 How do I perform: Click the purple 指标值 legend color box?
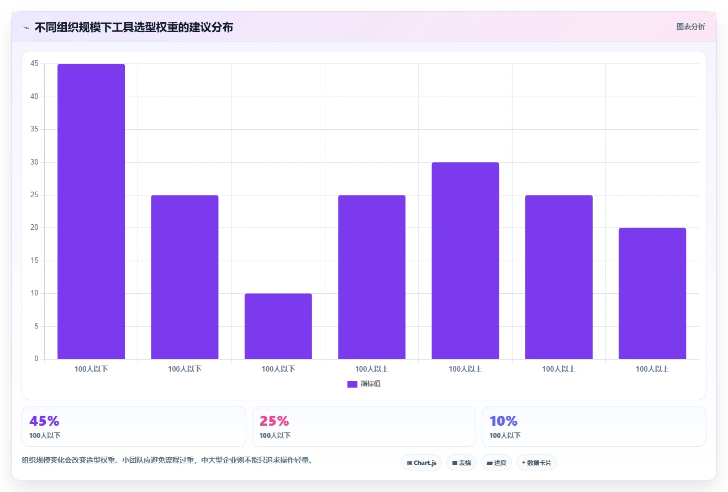pos(352,384)
